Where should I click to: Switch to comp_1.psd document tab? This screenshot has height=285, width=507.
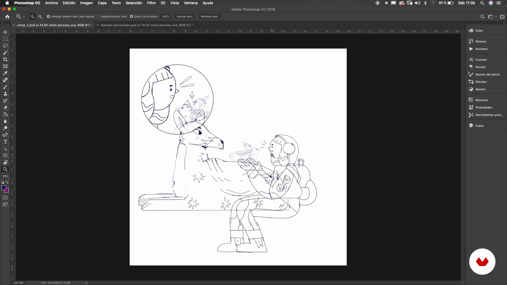[x=54, y=25]
